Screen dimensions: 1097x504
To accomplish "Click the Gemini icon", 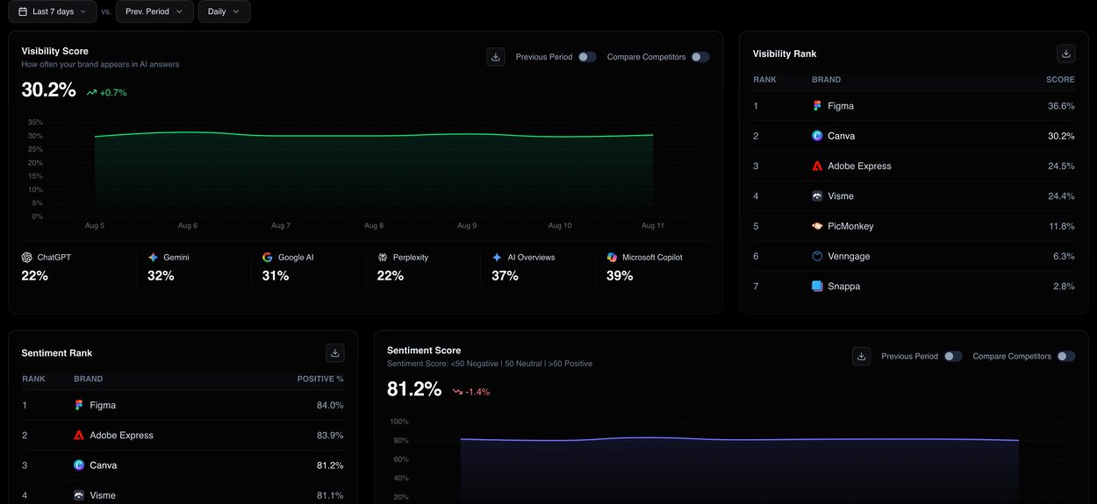I will pos(154,258).
